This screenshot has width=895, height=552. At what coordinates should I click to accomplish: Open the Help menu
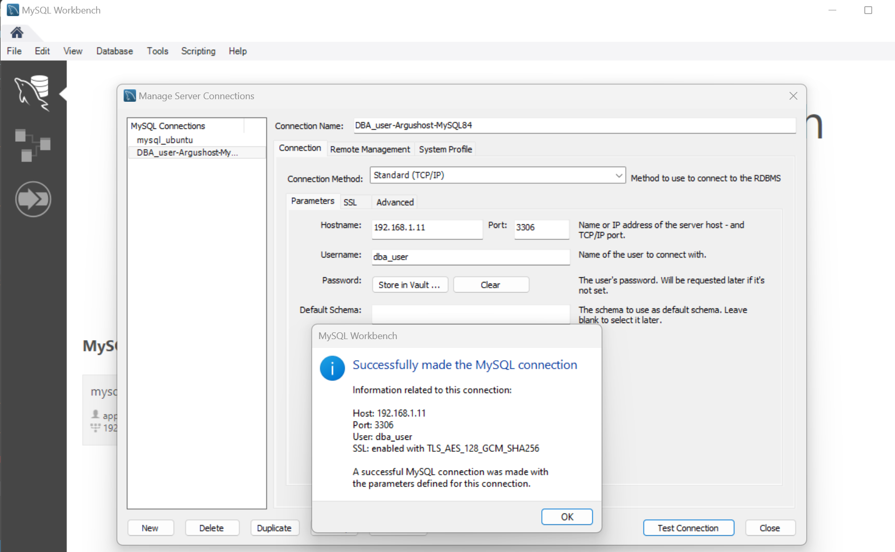tap(237, 51)
